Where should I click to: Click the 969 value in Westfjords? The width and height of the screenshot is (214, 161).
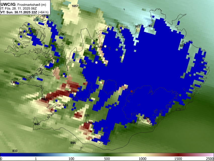22,32
